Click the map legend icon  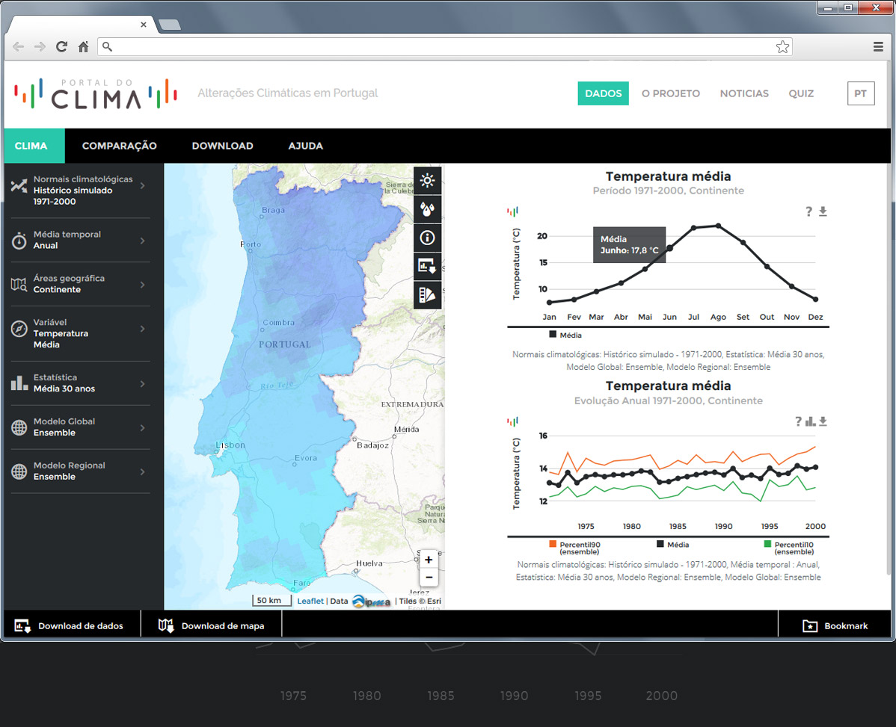coord(427,295)
